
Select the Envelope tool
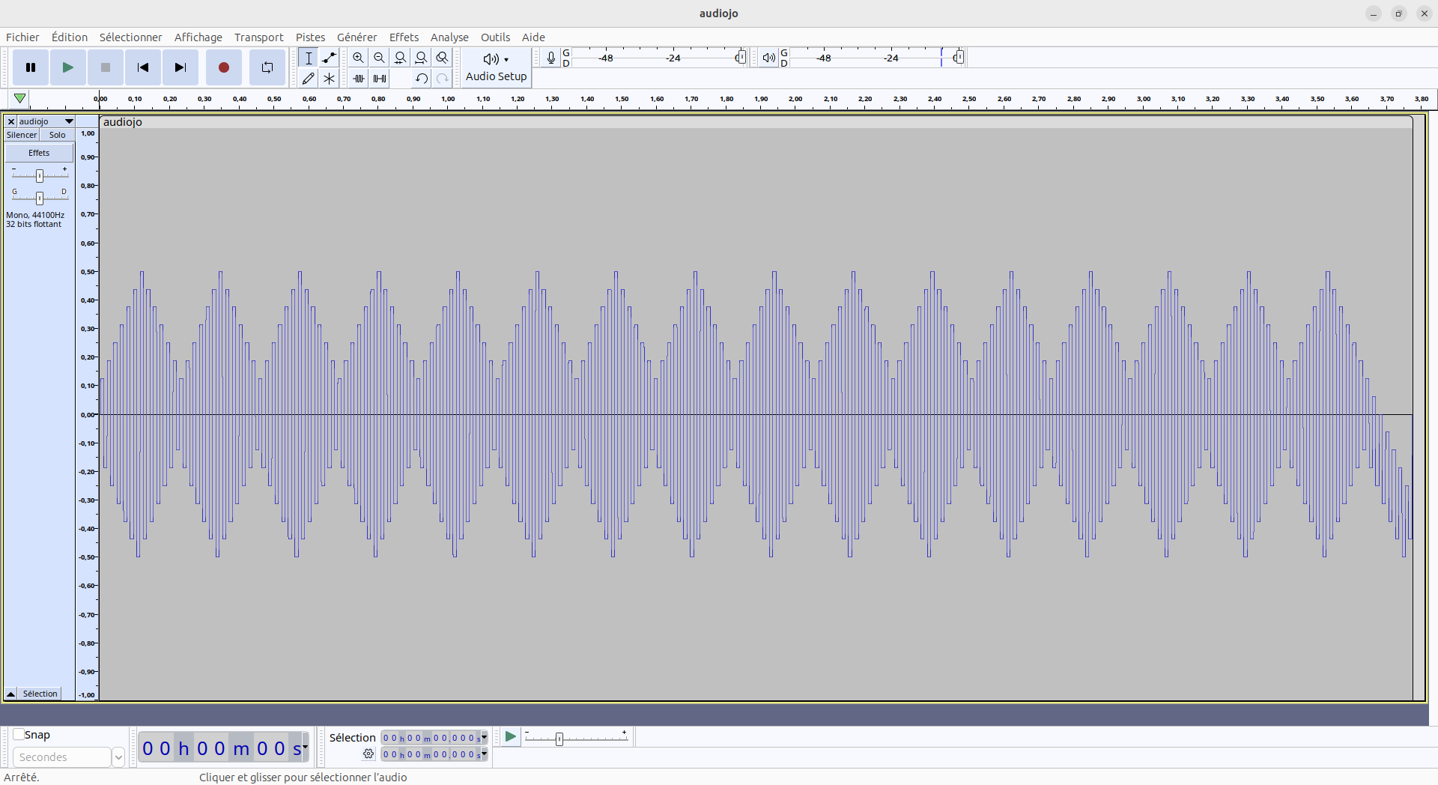[x=329, y=58]
